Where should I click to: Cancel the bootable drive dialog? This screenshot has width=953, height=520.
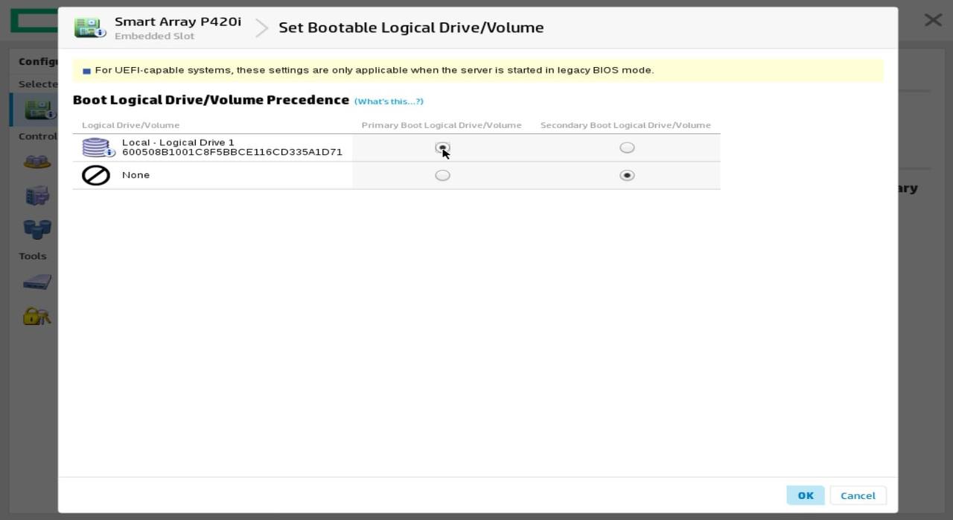[x=858, y=495]
